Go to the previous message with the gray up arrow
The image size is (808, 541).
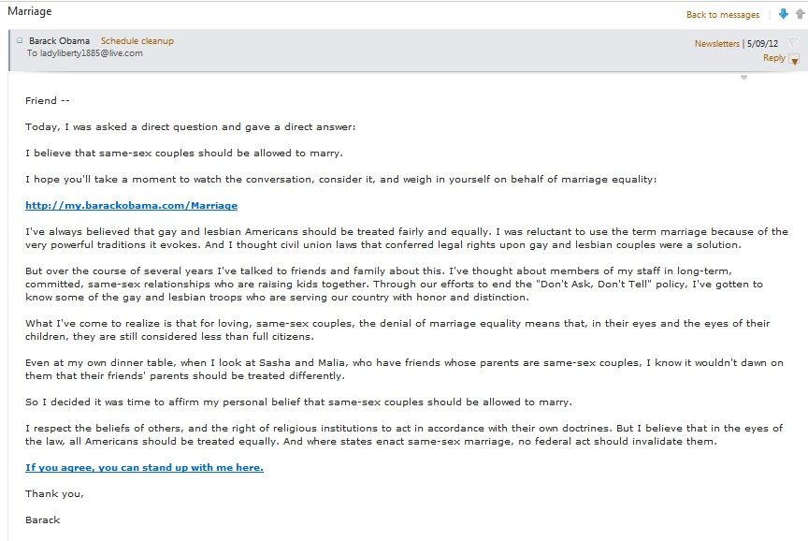pyautogui.click(x=799, y=14)
